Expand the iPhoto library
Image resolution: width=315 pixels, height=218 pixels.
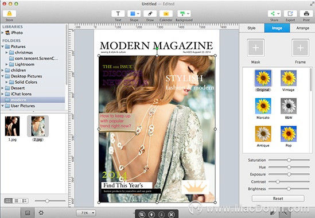click(x=2, y=33)
